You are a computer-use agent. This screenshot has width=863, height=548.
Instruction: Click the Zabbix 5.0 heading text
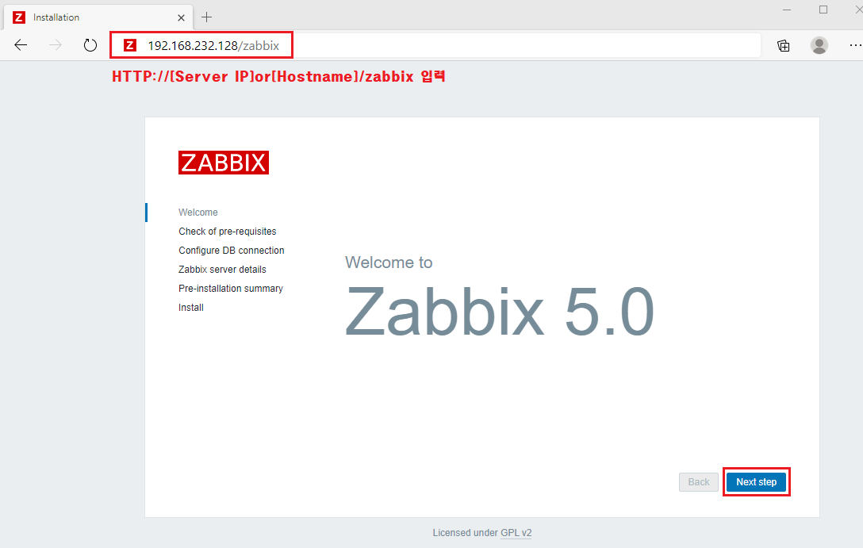pyautogui.click(x=500, y=312)
